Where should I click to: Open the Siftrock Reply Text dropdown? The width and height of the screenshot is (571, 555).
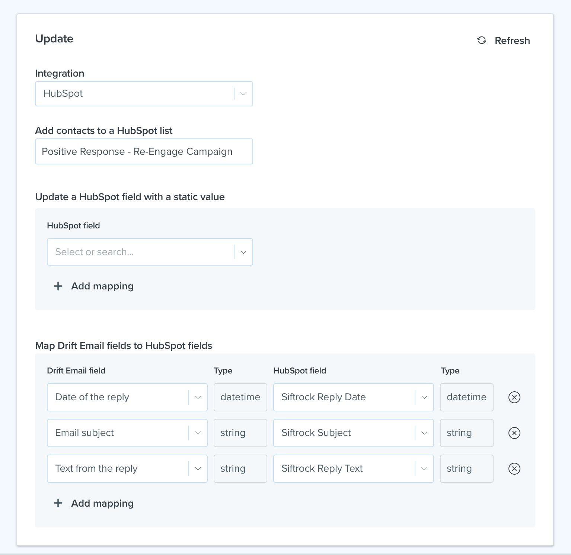[x=354, y=469]
